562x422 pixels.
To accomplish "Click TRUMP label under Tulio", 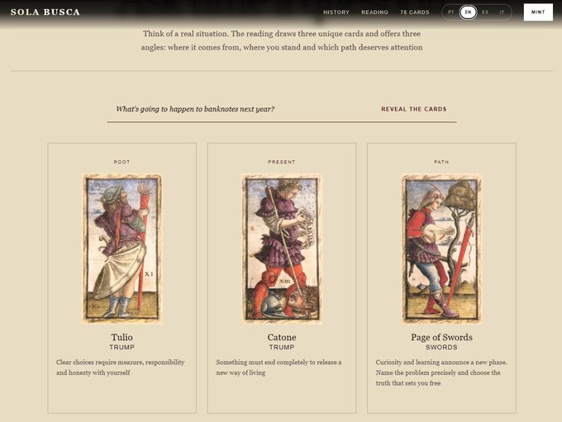I will 121,347.
